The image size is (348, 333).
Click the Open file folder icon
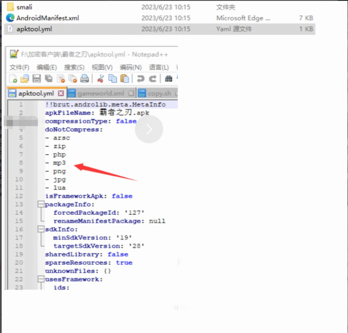click(25, 79)
